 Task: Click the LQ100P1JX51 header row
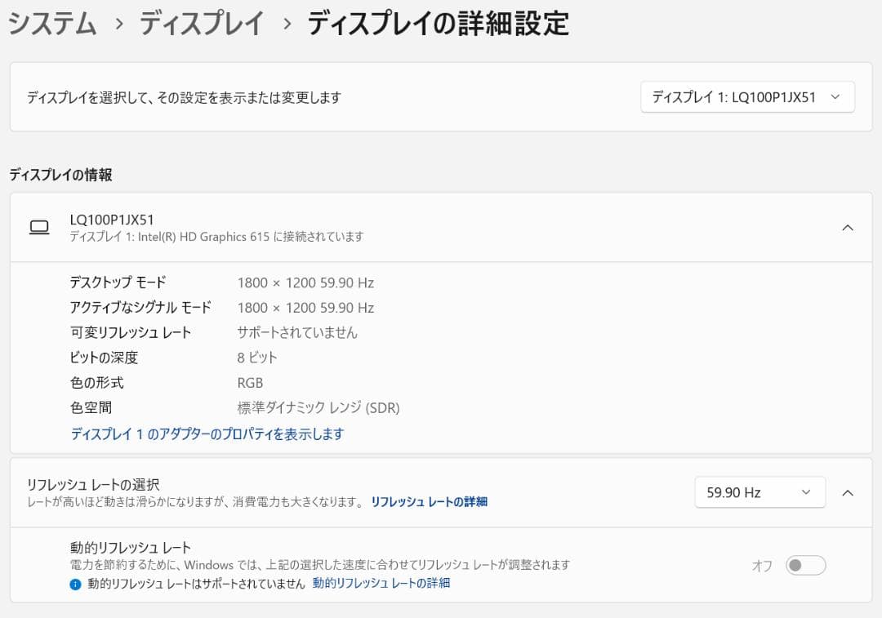point(327,227)
